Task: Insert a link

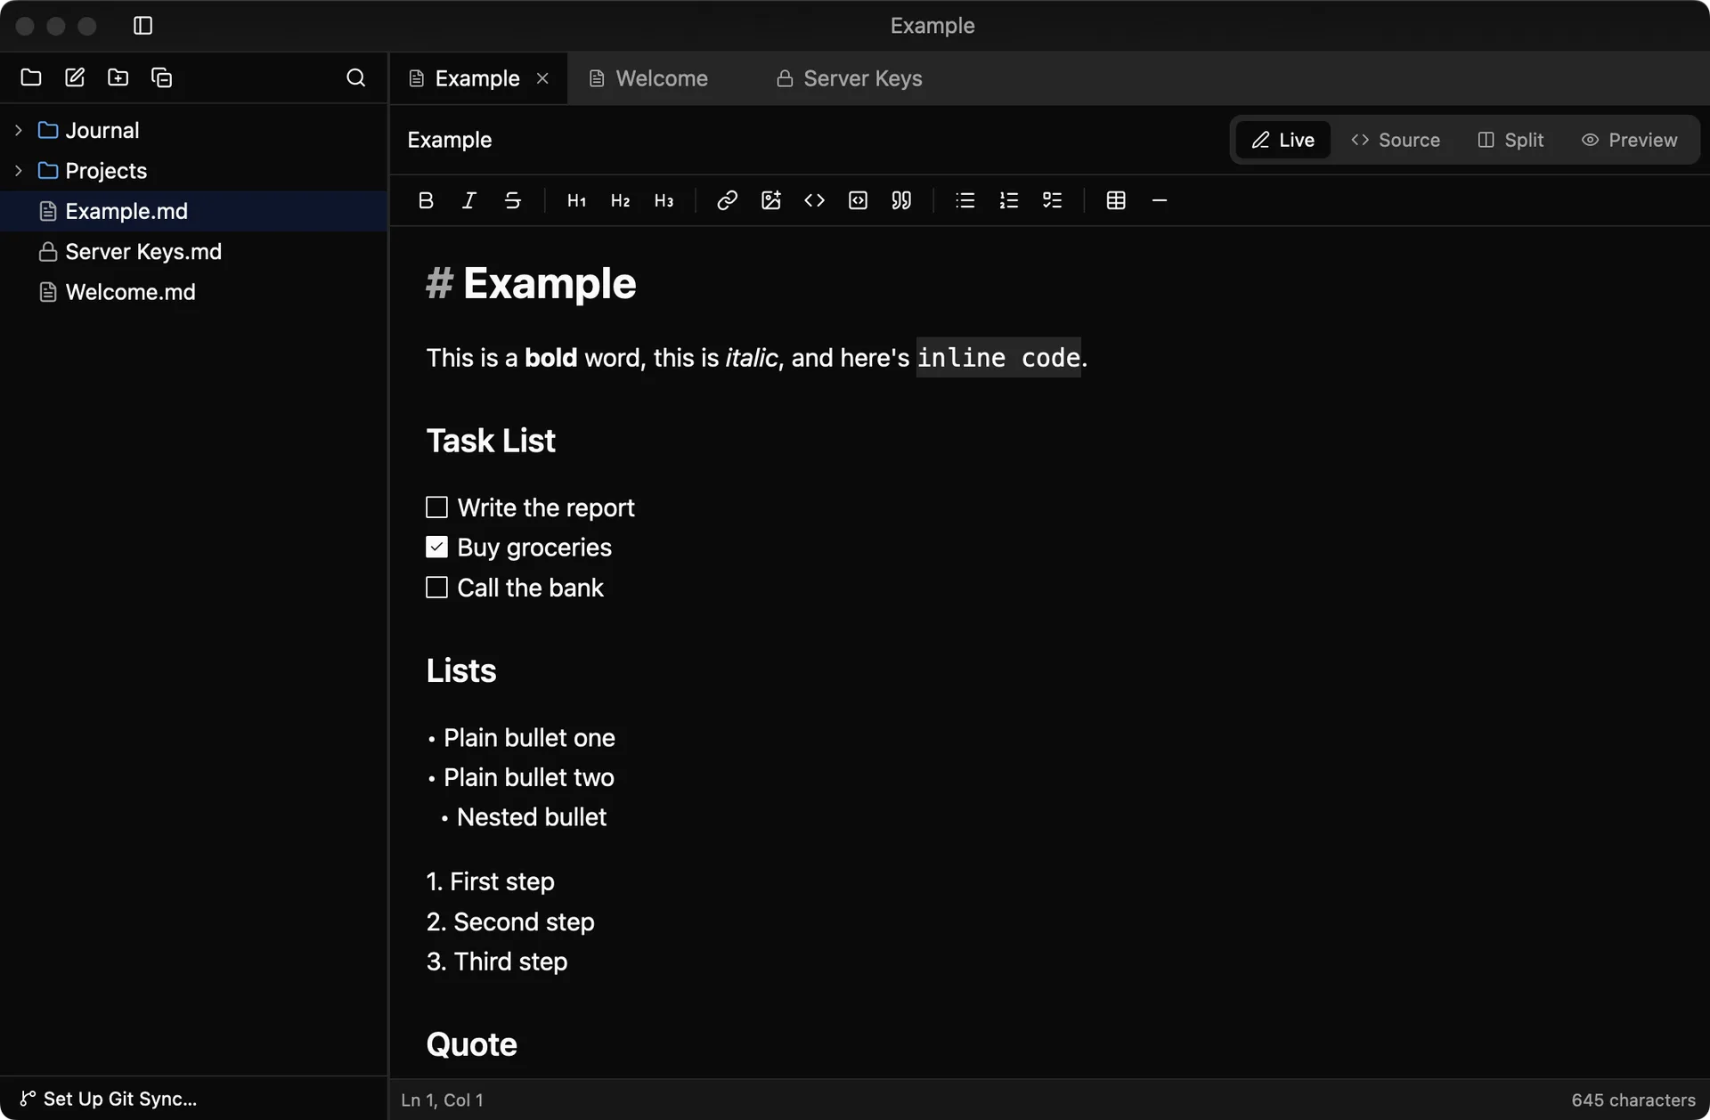Action: [x=727, y=200]
